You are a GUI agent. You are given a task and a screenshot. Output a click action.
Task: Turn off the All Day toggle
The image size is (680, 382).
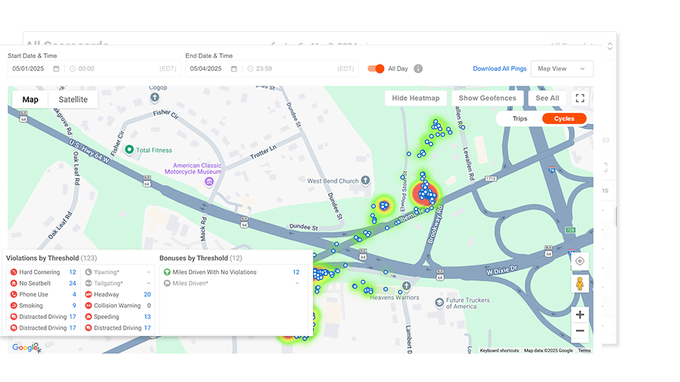(x=375, y=69)
